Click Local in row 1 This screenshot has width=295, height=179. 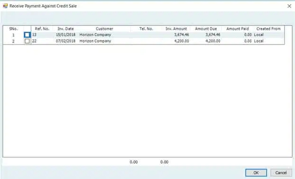click(x=258, y=35)
